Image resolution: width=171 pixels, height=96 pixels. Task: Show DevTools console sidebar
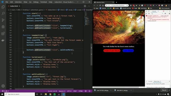tap(146, 14)
